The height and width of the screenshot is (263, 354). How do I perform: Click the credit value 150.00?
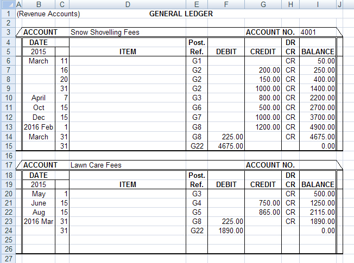coord(269,79)
